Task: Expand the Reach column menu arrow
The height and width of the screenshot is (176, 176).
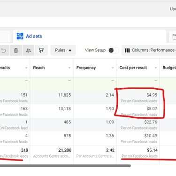Action: tap(69, 68)
